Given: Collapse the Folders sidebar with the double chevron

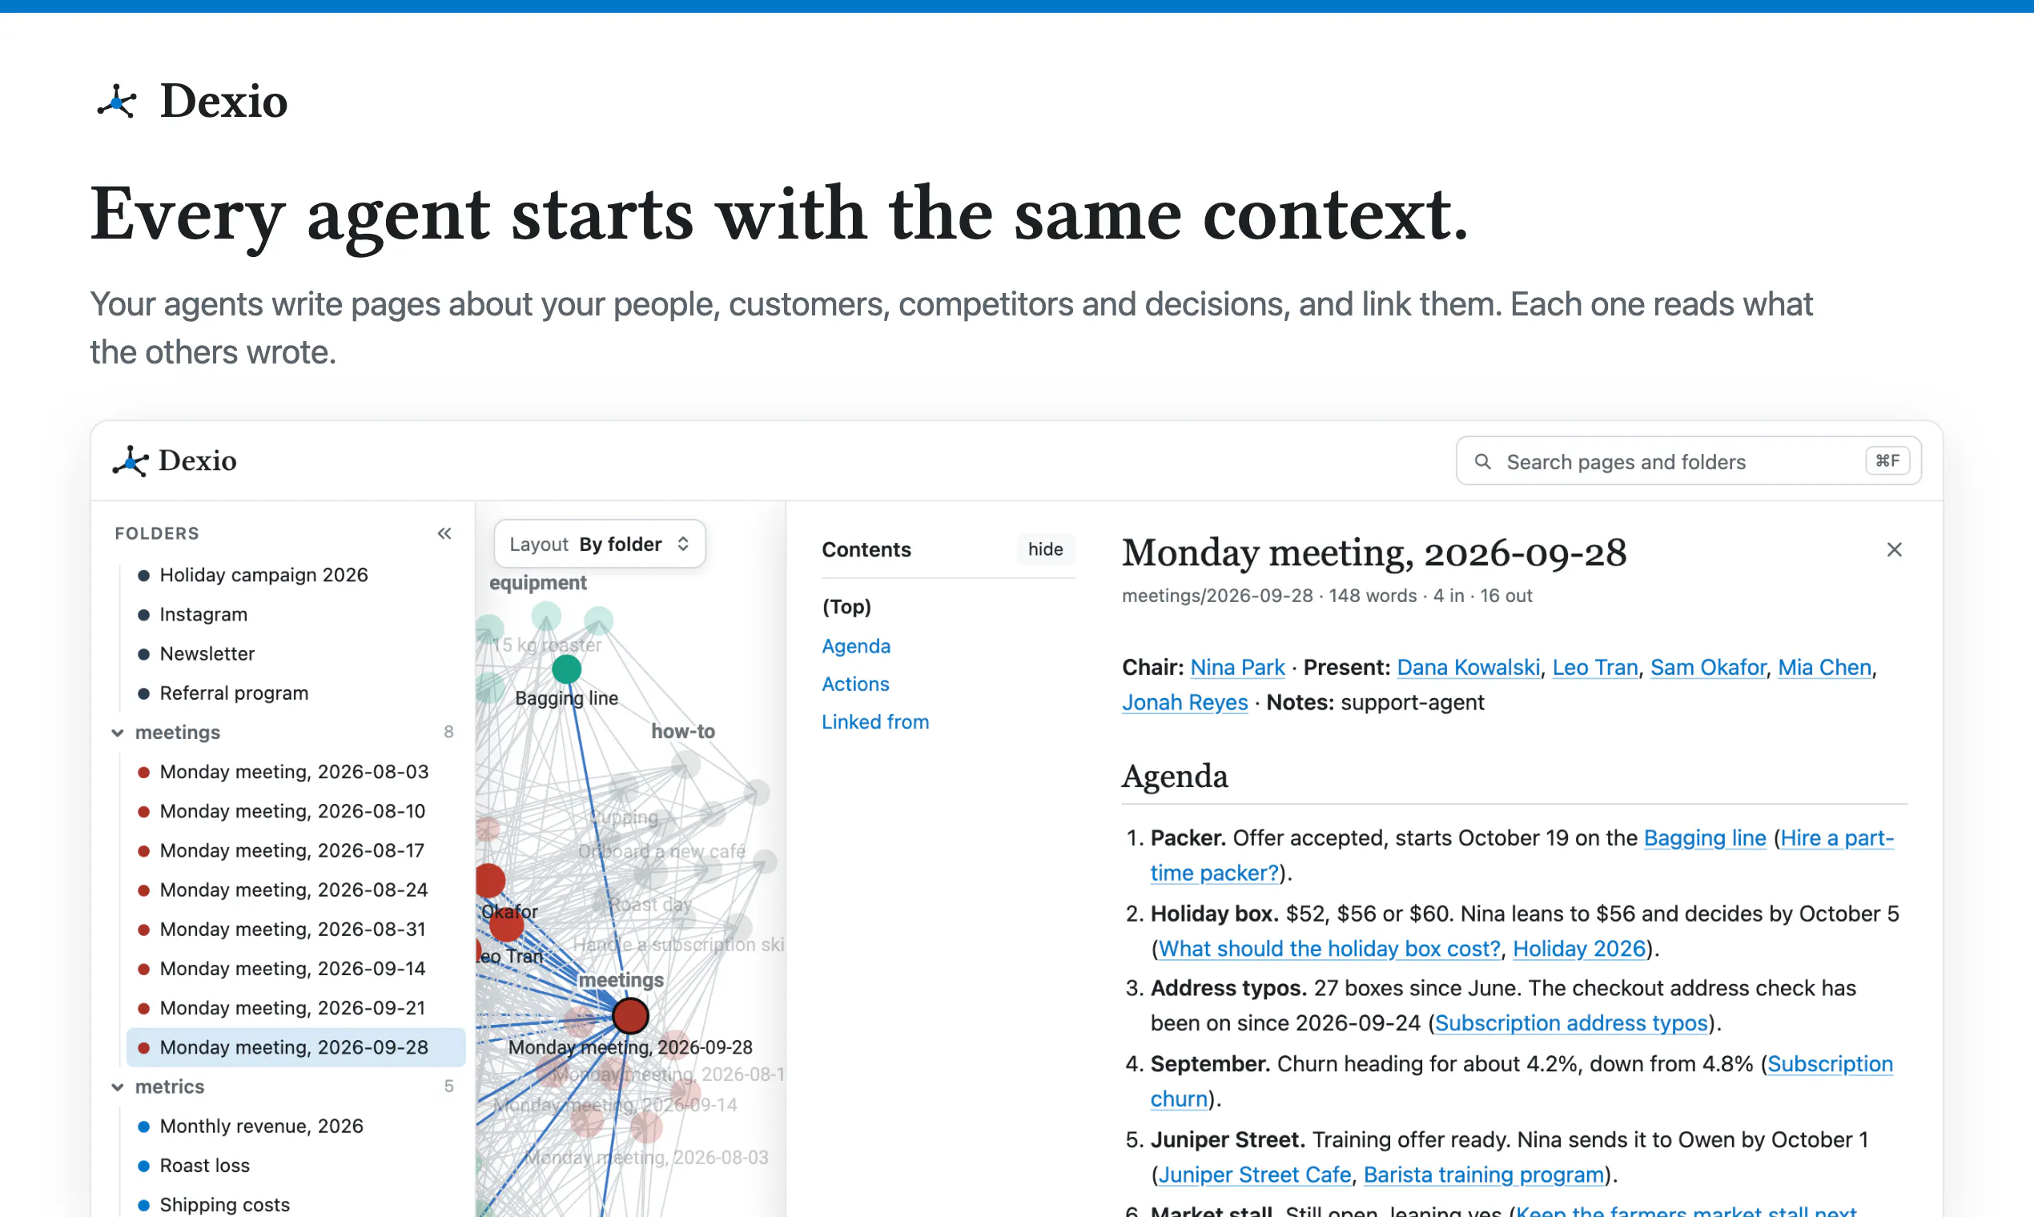Looking at the screenshot, I should coord(444,533).
